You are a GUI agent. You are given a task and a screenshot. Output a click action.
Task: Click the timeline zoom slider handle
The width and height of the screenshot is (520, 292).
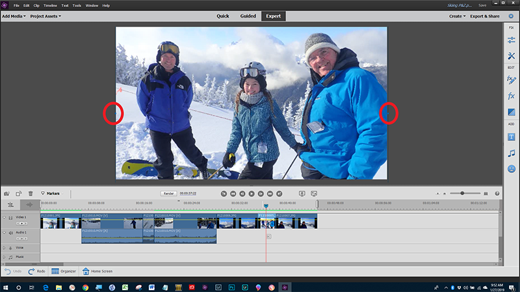click(x=461, y=193)
